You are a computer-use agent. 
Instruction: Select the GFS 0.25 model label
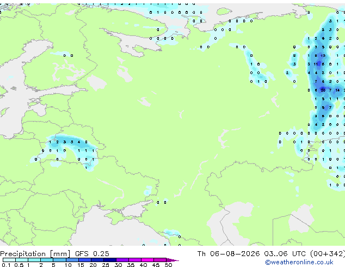pyautogui.click(x=92, y=254)
